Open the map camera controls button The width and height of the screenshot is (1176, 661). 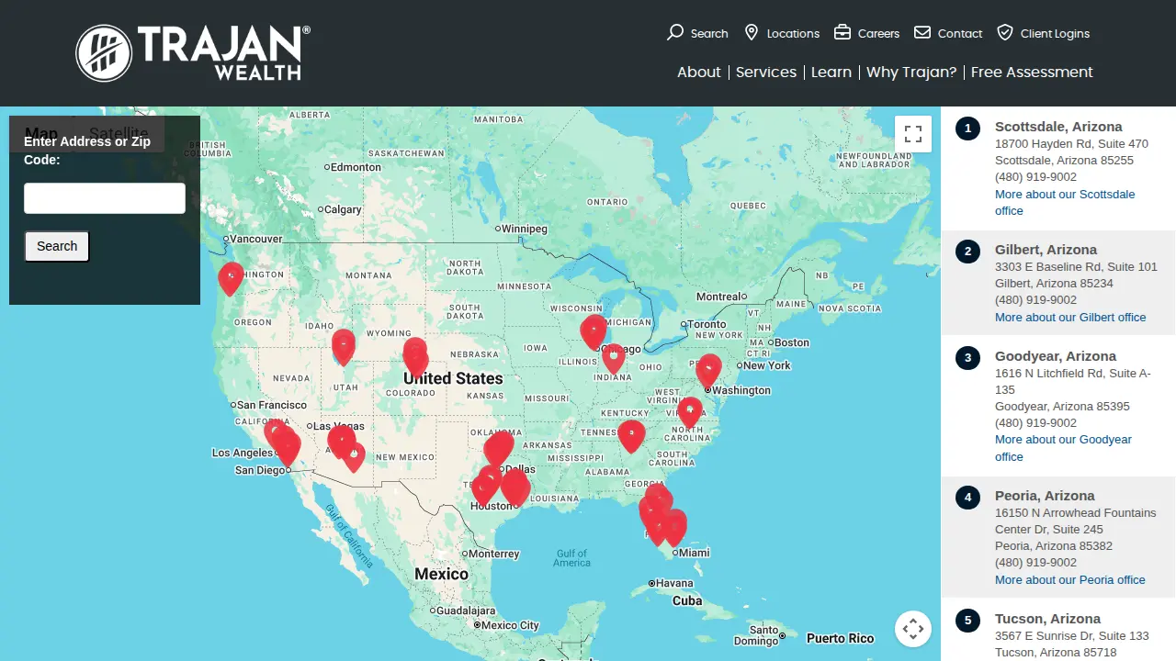[913, 629]
